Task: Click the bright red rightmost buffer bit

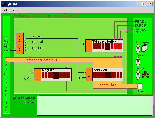Action: pos(121,46)
